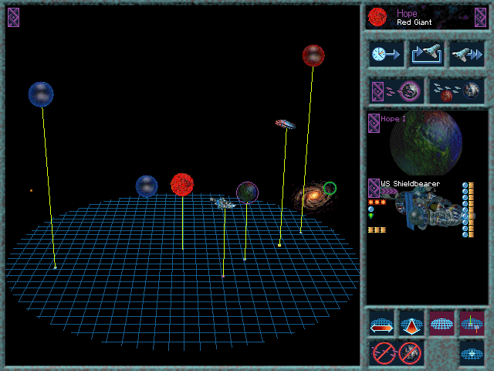Click the purple emblem beside WS Shieldbearer
Viewport: 494px width, 371px height.
(x=374, y=189)
